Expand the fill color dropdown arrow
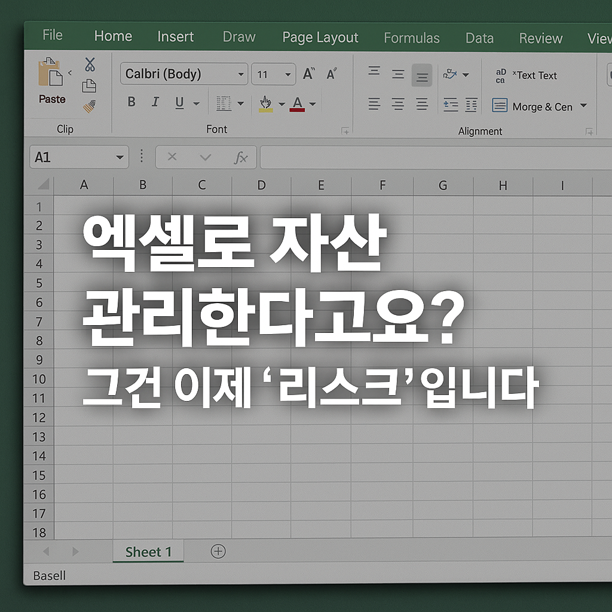The width and height of the screenshot is (612, 612). tap(282, 104)
